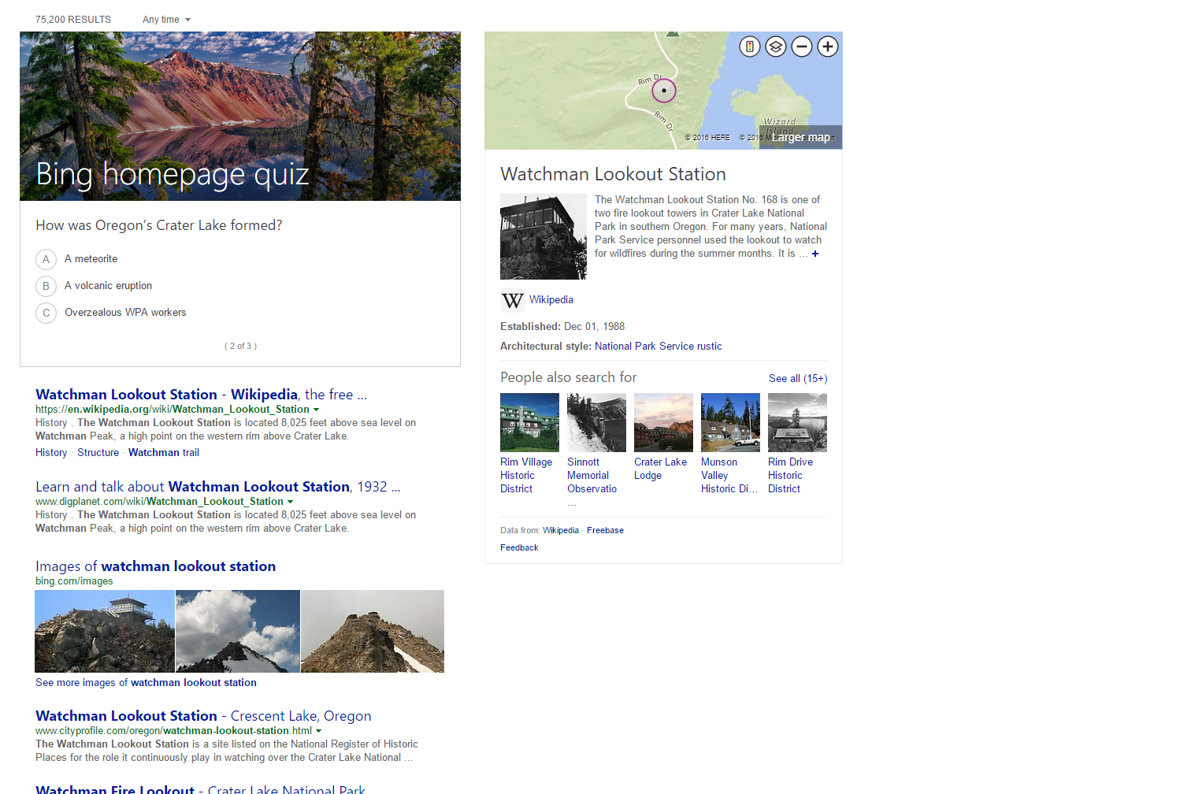Open Wikipedia link in info panel
Viewport: 1191px width, 794px height.
551,300
